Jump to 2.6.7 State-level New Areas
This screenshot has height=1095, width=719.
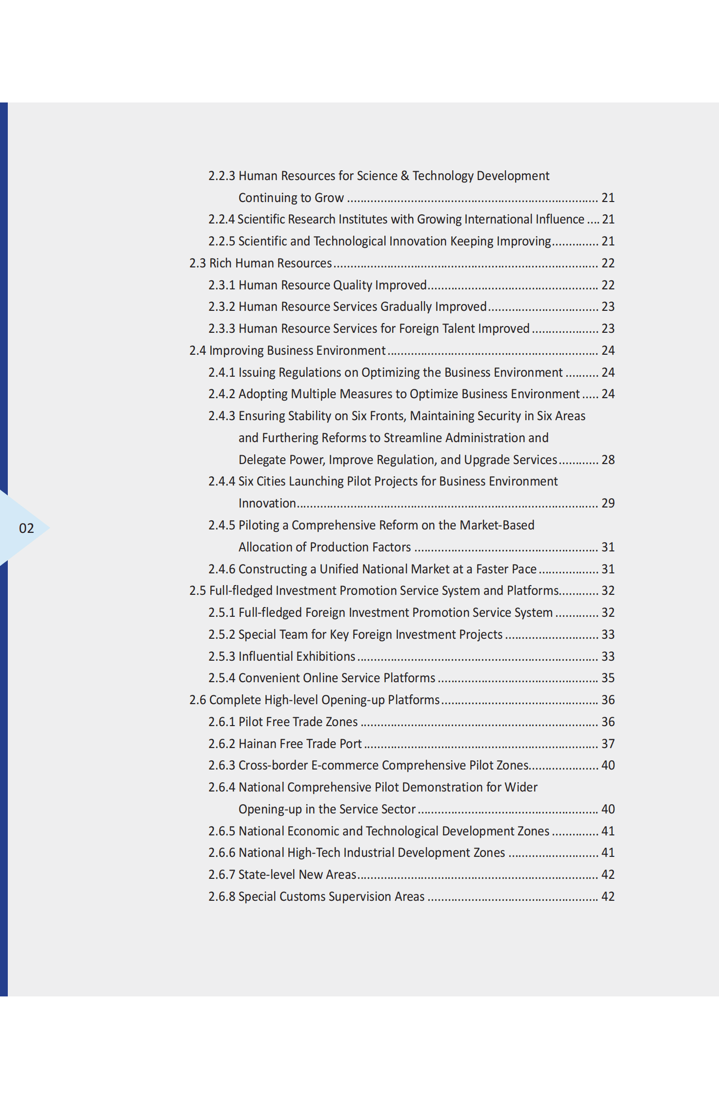coord(282,874)
